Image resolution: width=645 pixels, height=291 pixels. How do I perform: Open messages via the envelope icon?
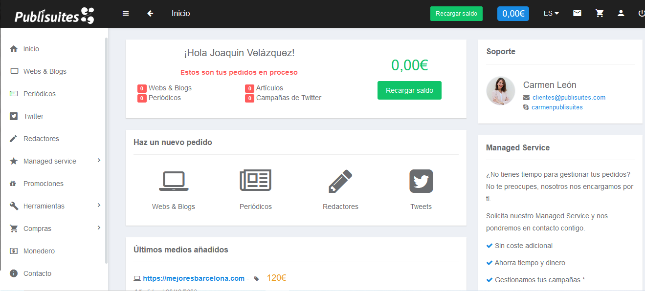click(x=577, y=13)
